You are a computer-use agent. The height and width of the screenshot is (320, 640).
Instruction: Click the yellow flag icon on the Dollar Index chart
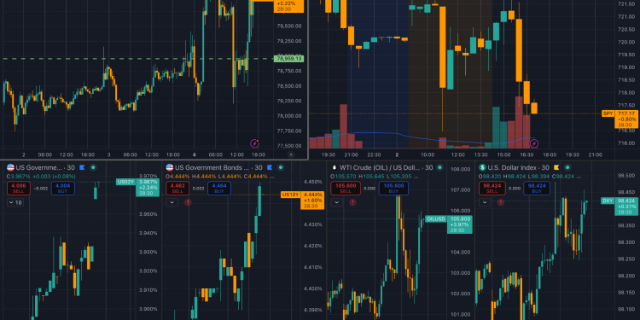click(x=556, y=167)
